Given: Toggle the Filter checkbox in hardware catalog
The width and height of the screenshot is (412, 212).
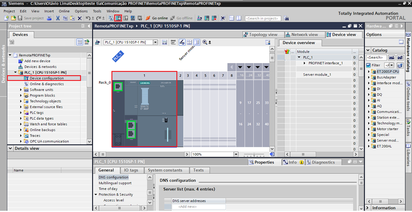Looking at the screenshot, I should point(368,65).
